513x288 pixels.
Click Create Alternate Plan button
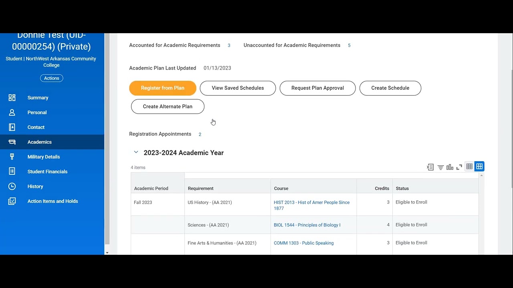tap(168, 106)
